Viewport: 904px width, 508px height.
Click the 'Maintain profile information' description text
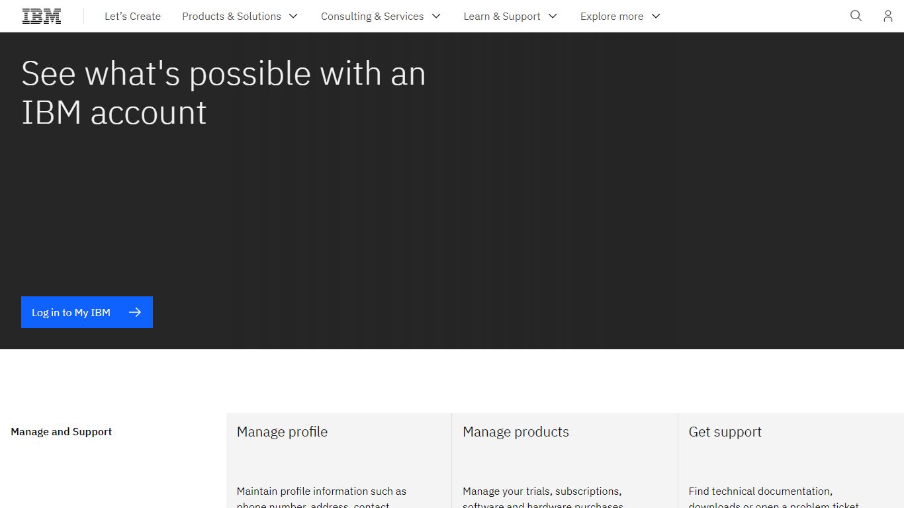[x=322, y=491]
